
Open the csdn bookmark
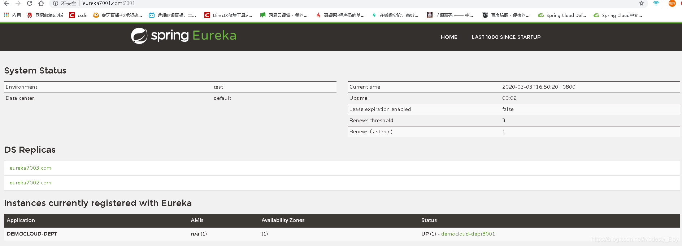(x=78, y=15)
